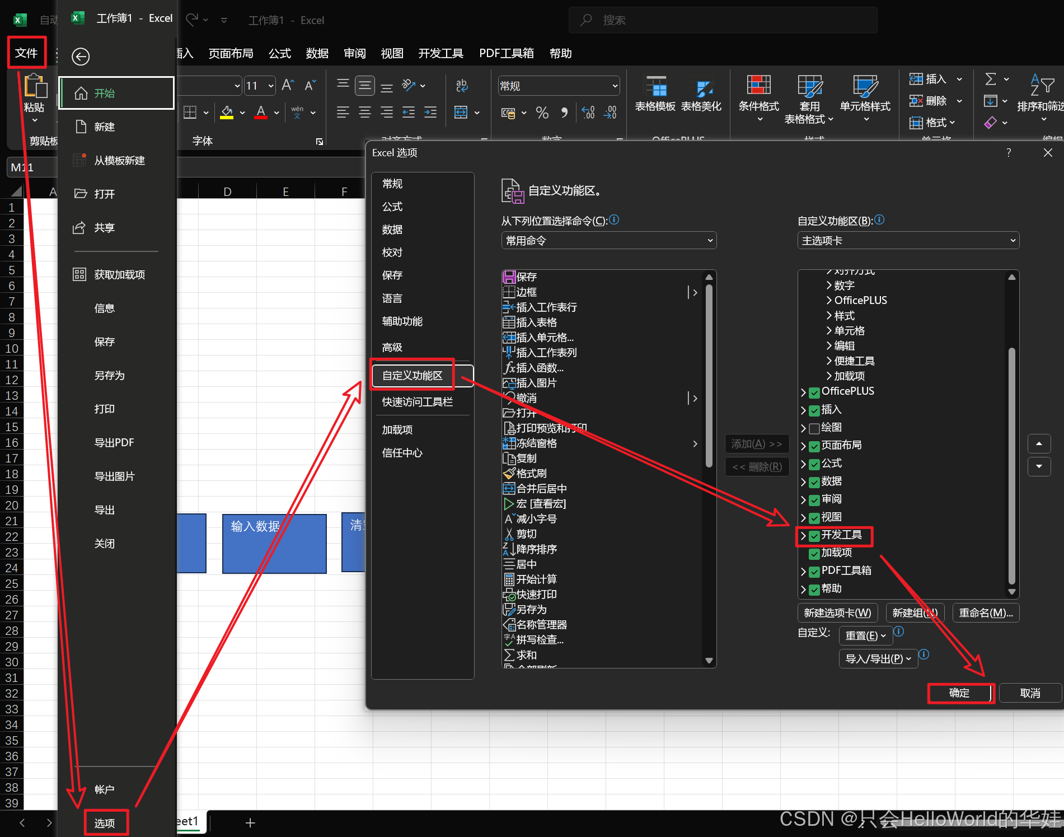Viewport: 1064px width, 837px height.
Task: Open the 导入/导出(P) dropdown button
Action: point(878,658)
